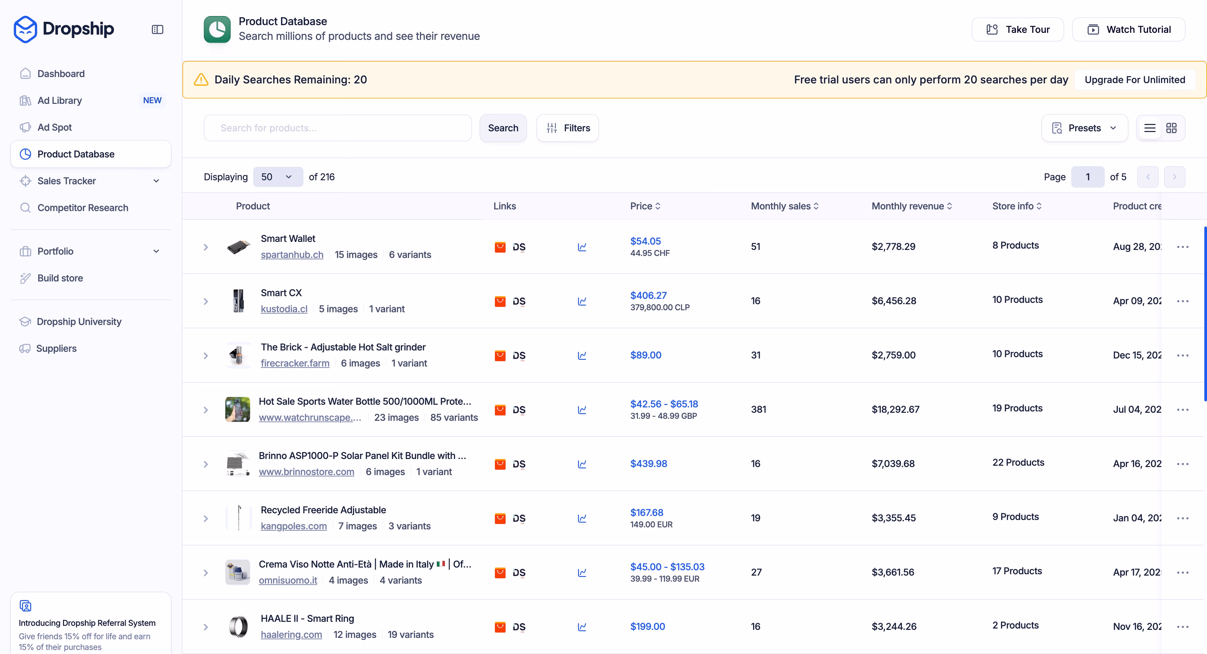This screenshot has width=1207, height=654.
Task: Open the AliExpress link for Smart Wallet
Action: [x=500, y=247]
